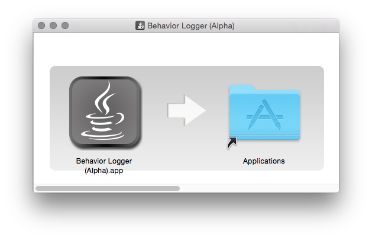
Task: Select the "Applications" folder name label
Action: (x=264, y=161)
